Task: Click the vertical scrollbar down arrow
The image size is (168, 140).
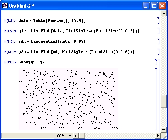Action: tap(164, 130)
